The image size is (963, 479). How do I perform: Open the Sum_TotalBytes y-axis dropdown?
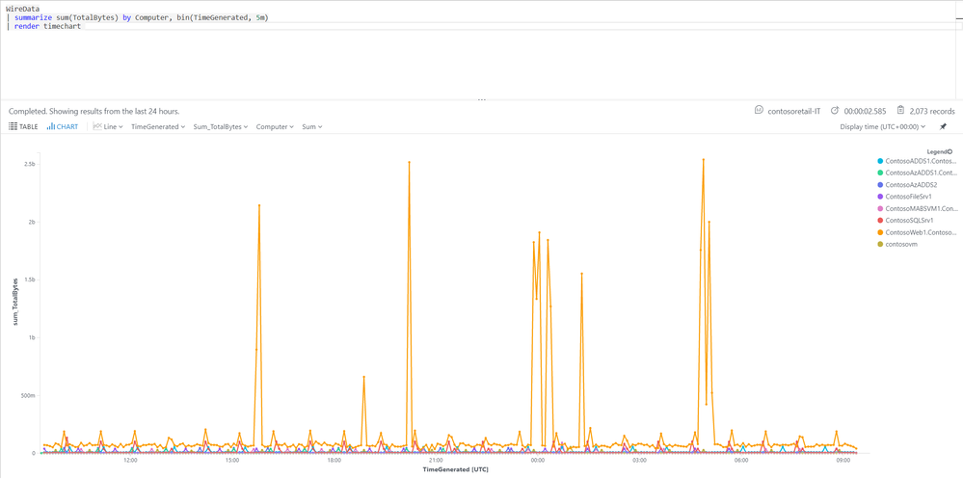click(221, 126)
